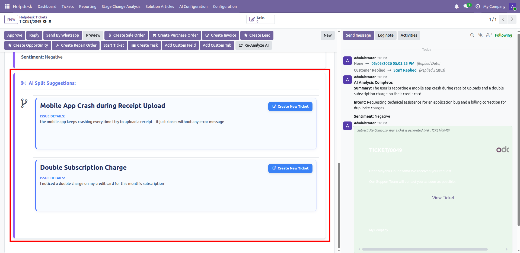The height and width of the screenshot is (253, 520).
Task: Click the Preview button
Action: coord(93,35)
